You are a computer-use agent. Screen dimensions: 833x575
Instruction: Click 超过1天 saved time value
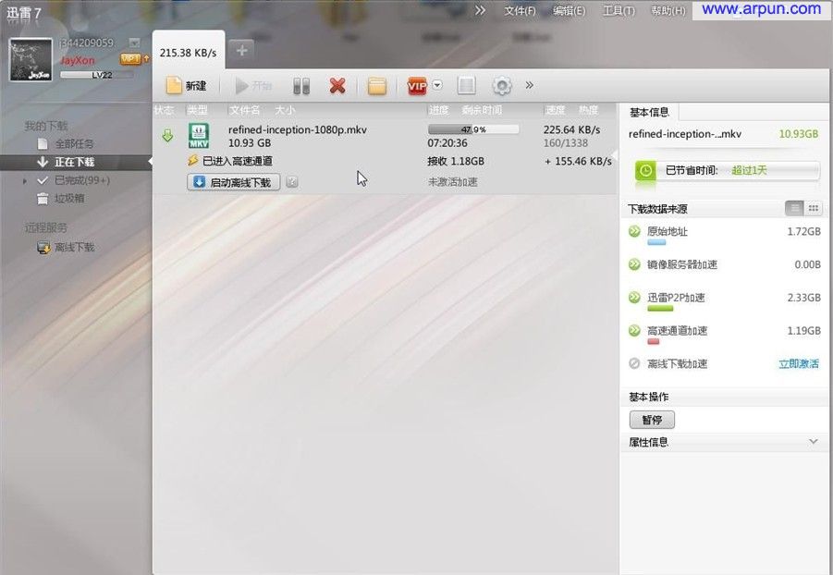pos(749,170)
